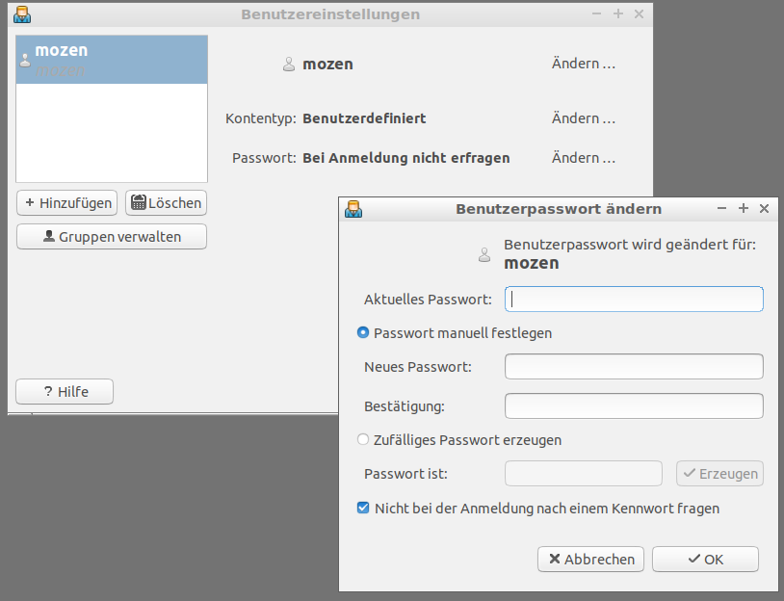Click the Benutzerpasswort ändern dialog title icon
The width and height of the screenshot is (784, 601).
[354, 209]
